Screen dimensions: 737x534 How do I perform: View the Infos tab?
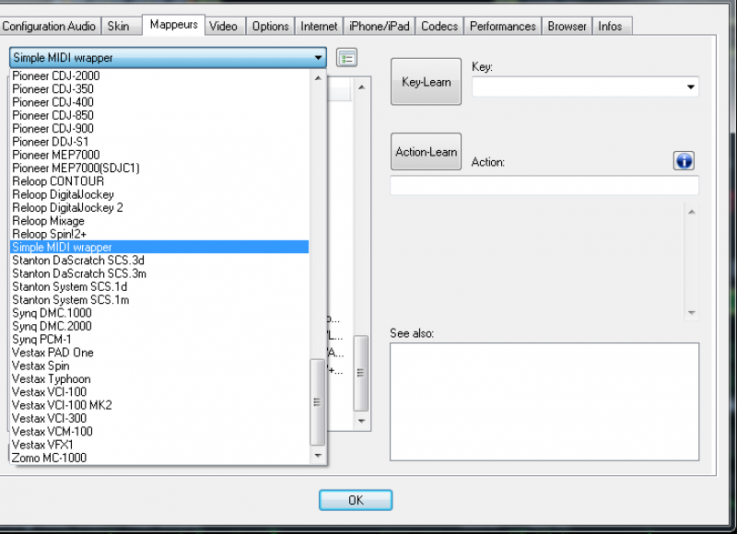[x=610, y=27]
